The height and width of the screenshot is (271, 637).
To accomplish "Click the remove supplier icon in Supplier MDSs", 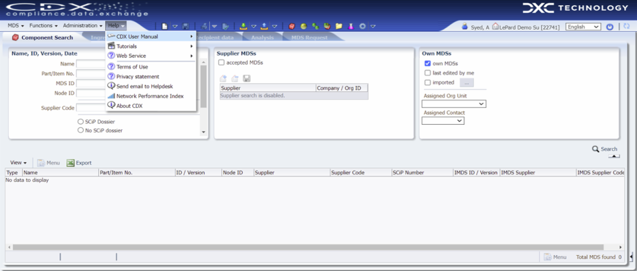I will 235,78.
